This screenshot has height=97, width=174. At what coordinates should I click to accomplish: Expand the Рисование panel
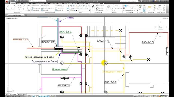coord(18,13)
